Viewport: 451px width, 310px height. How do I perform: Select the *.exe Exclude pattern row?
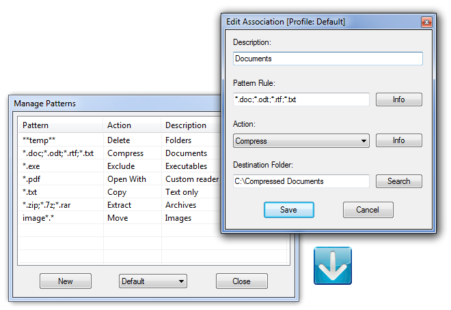(61, 166)
